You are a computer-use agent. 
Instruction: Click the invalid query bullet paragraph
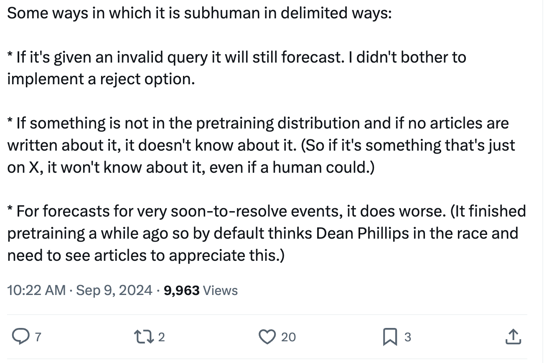click(x=236, y=68)
